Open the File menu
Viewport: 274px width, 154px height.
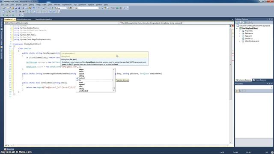click(2, 5)
